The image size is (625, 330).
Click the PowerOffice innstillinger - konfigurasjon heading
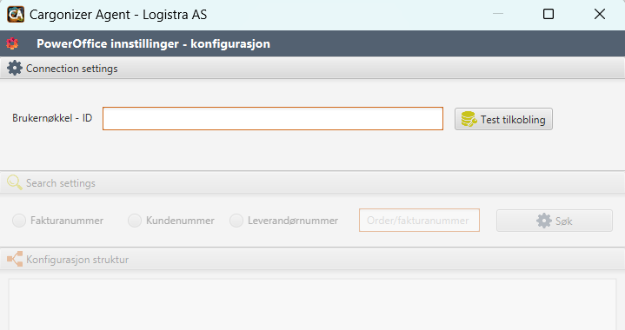point(154,43)
